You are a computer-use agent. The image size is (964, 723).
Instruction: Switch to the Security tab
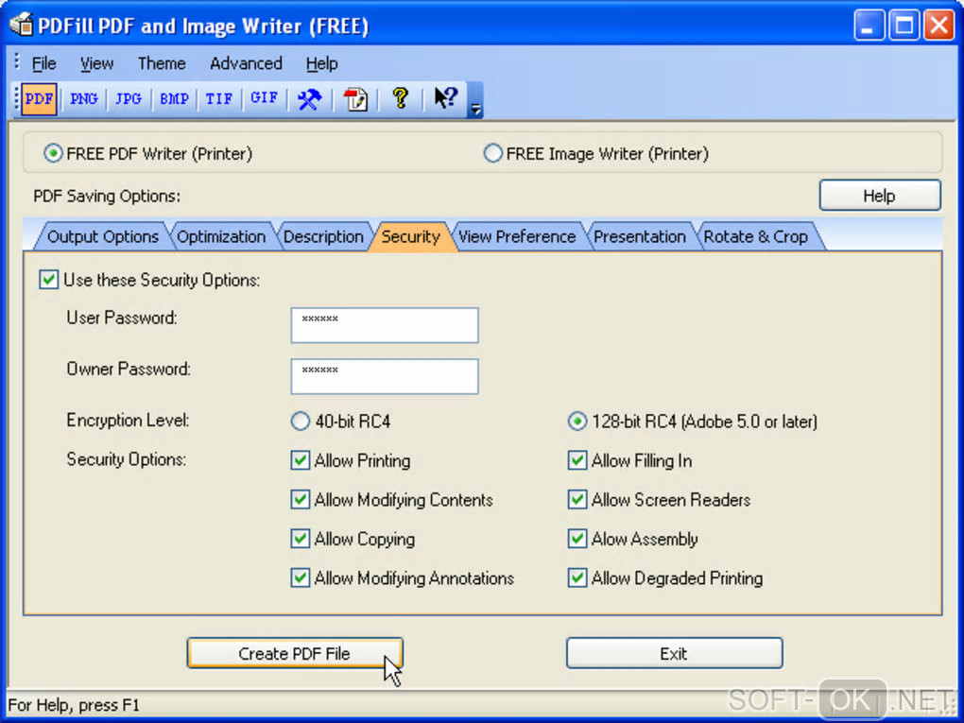tap(411, 236)
